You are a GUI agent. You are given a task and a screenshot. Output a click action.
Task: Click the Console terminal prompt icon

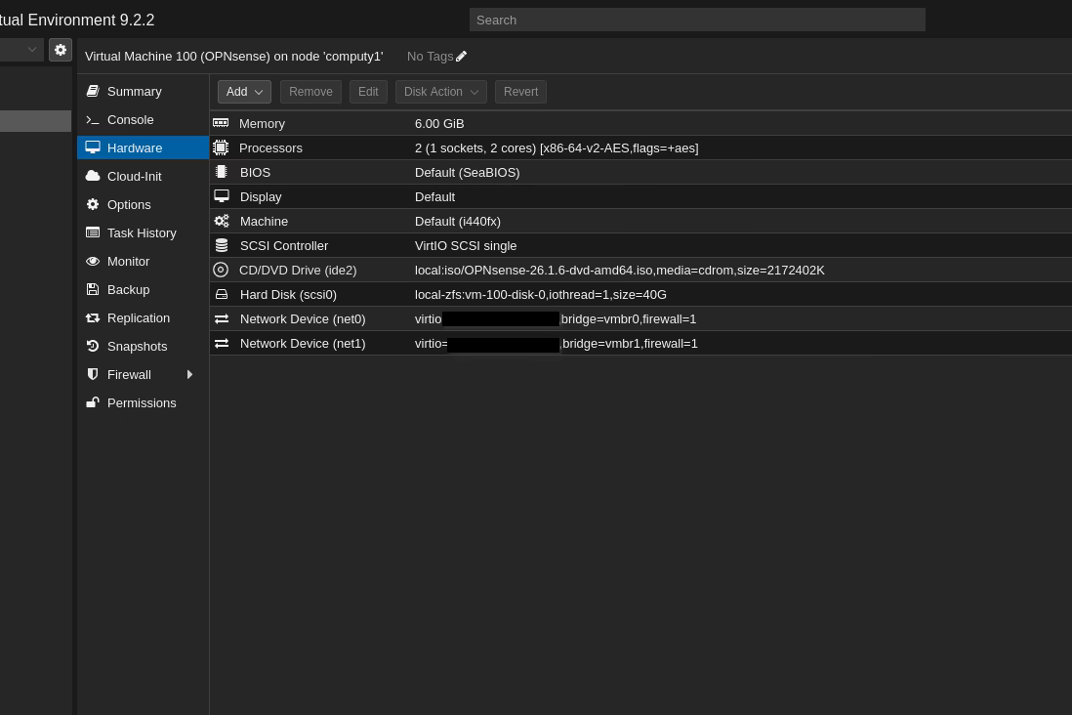(x=93, y=120)
